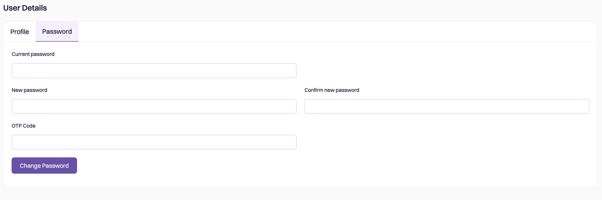Activate the highlighted Password tab

point(57,32)
